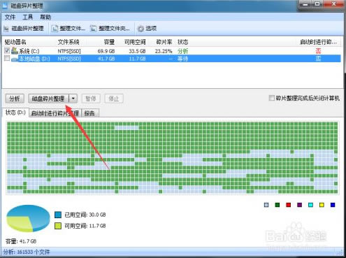The height and width of the screenshot is (258, 346).
Task: Uncheck the 系统 (C:) drive checkbox
Action: (7, 50)
